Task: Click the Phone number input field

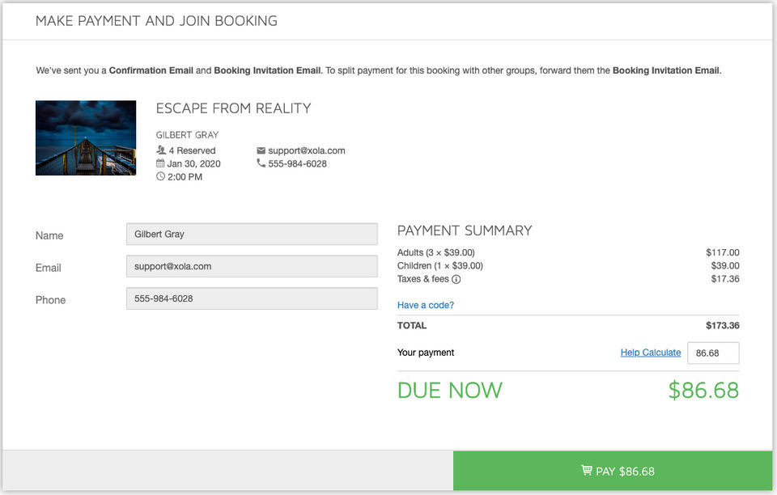Action: (252, 298)
